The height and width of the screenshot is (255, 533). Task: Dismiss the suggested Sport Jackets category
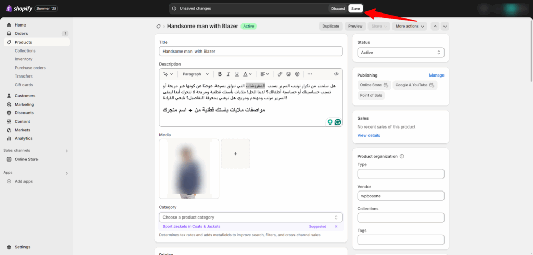[336, 227]
